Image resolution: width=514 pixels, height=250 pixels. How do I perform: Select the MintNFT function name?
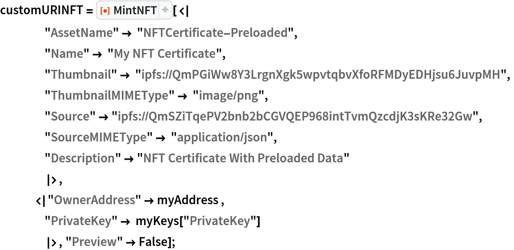(135, 11)
